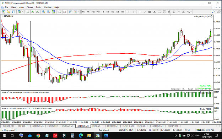Click the New Chart green plus icon

click(20, 12)
